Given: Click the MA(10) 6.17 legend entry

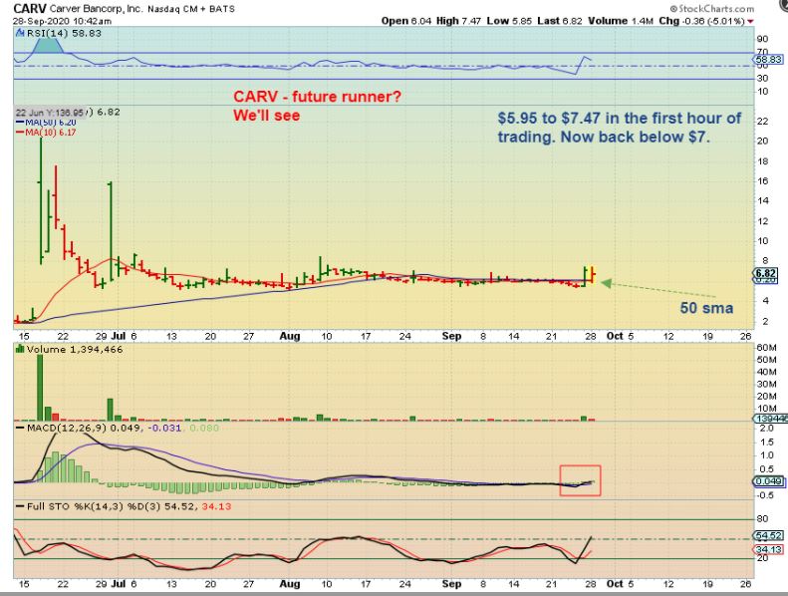Looking at the screenshot, I should 46,133.
